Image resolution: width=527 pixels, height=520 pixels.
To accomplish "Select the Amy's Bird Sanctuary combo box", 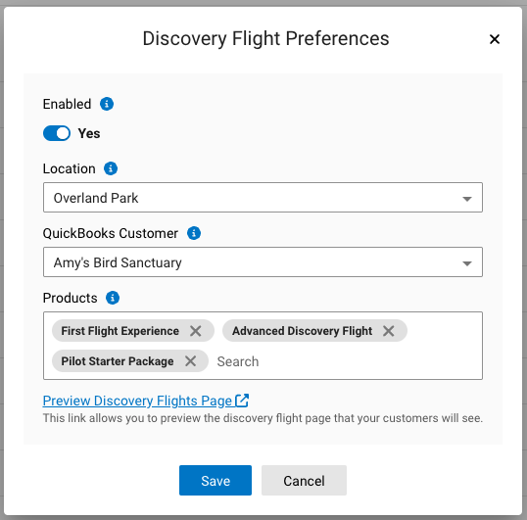I will pyautogui.click(x=263, y=262).
